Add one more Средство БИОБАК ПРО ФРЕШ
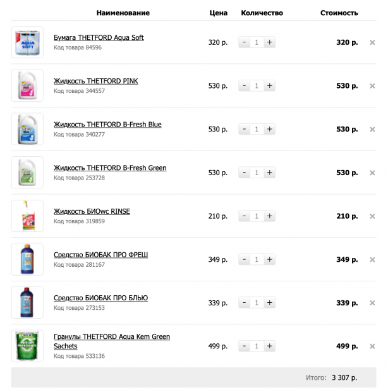 click(x=269, y=259)
